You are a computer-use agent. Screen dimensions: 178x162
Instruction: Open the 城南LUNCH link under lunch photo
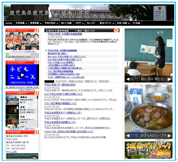pos(162,140)
